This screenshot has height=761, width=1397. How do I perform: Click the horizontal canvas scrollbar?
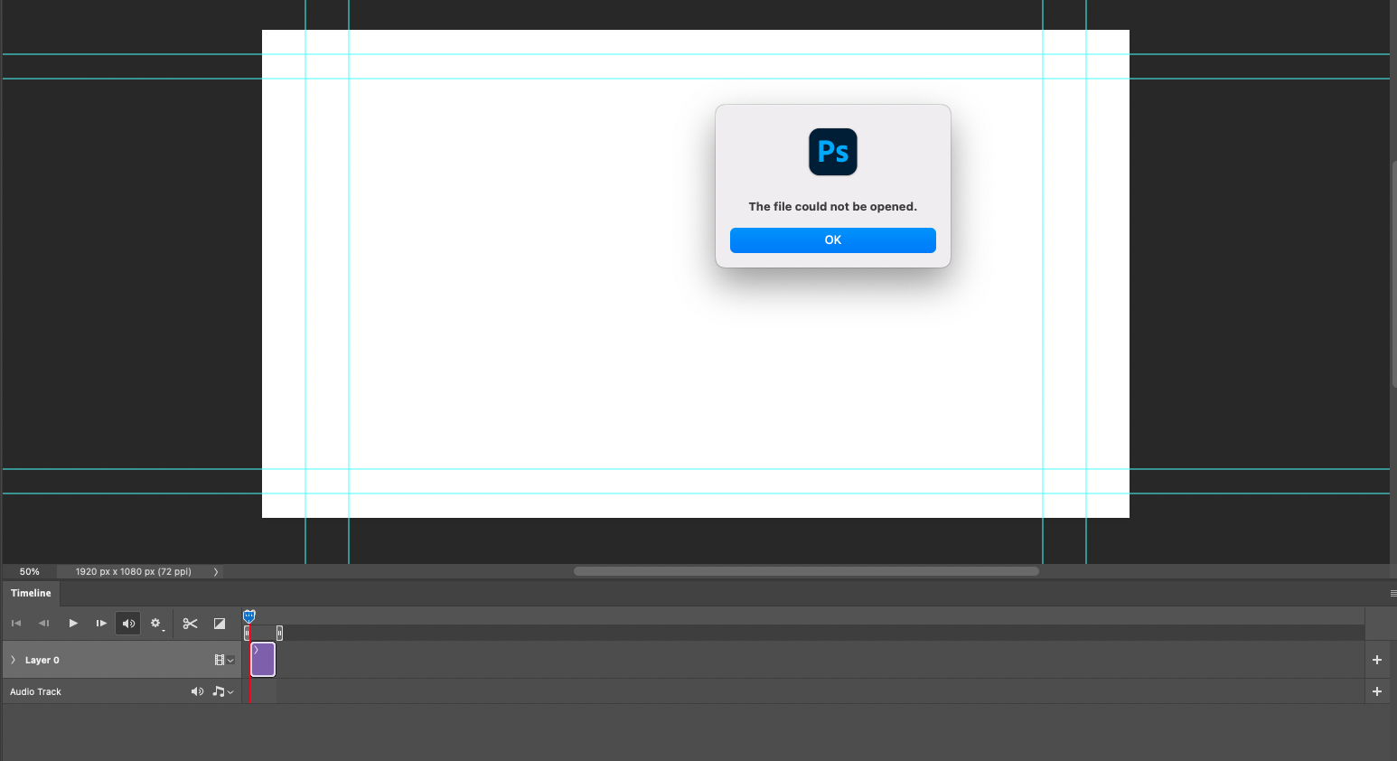coord(806,571)
